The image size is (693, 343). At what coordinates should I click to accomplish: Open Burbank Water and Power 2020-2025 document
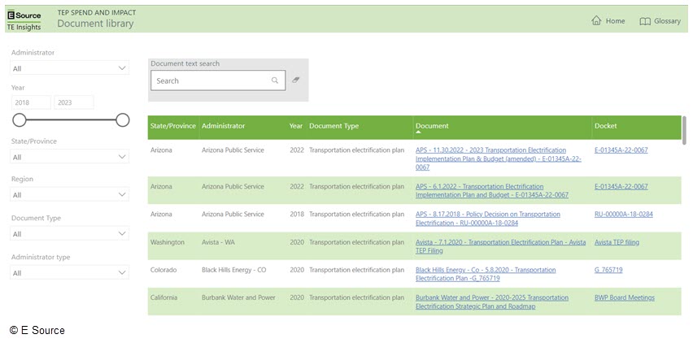(492, 302)
